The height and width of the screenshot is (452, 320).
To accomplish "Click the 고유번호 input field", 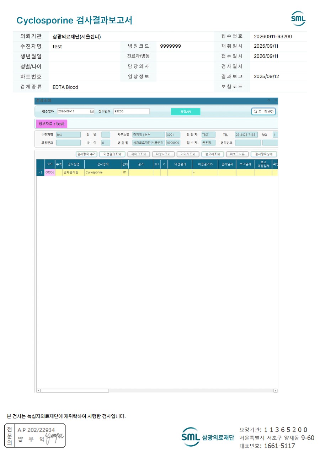I will click(69, 143).
